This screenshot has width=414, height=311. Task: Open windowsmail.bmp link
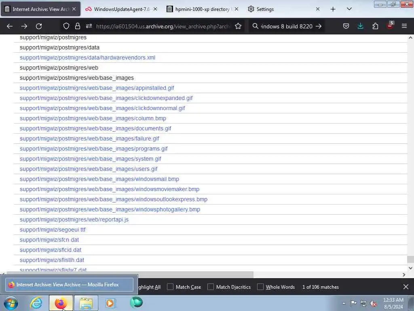pos(99,179)
